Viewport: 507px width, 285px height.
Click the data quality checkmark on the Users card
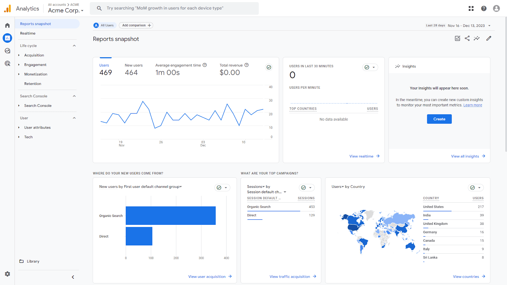(269, 67)
